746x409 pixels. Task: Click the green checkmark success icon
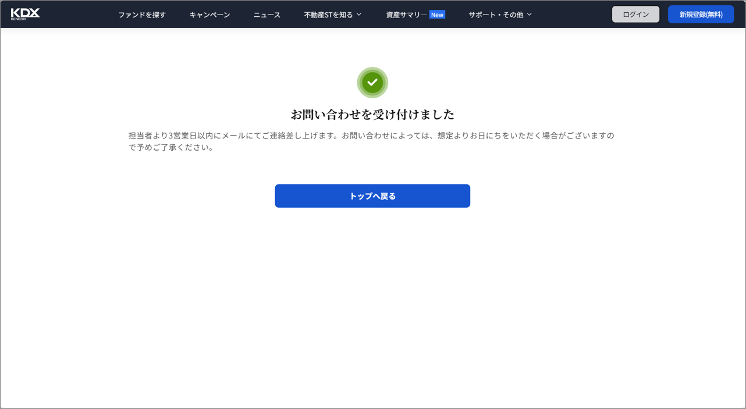coord(372,83)
